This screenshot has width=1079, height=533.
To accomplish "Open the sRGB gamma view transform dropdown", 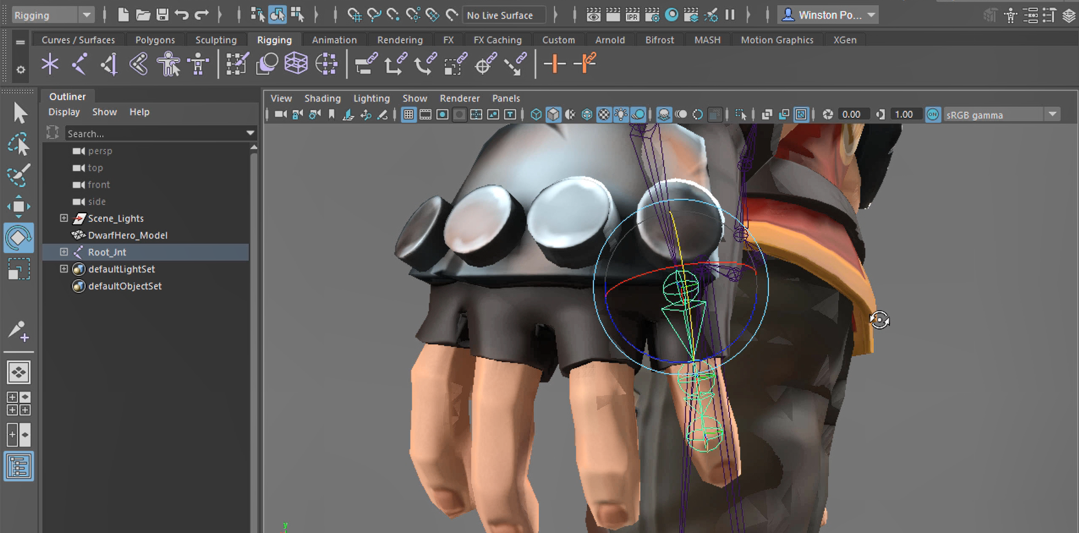I will [1002, 115].
